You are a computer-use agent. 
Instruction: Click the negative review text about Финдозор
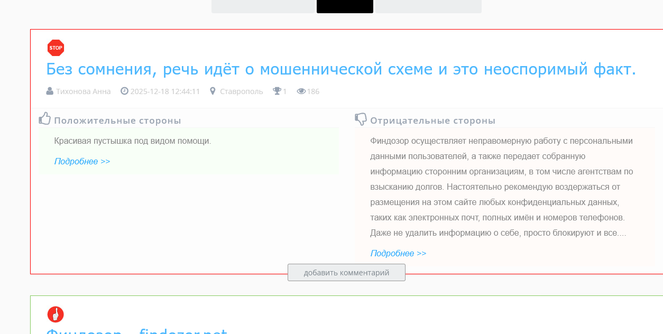501,187
